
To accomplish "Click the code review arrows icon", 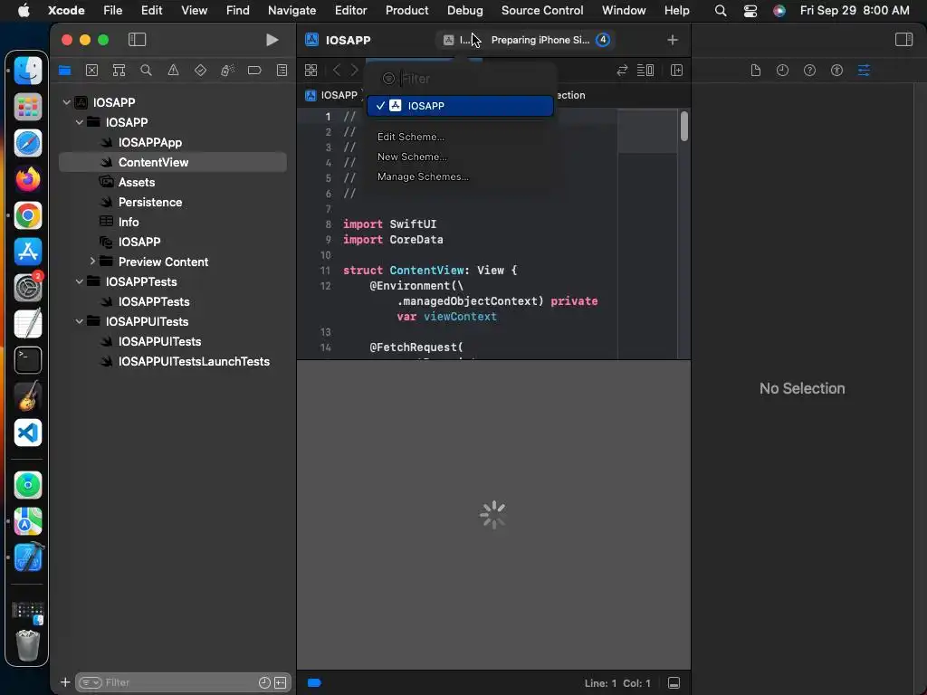I will pos(622,71).
